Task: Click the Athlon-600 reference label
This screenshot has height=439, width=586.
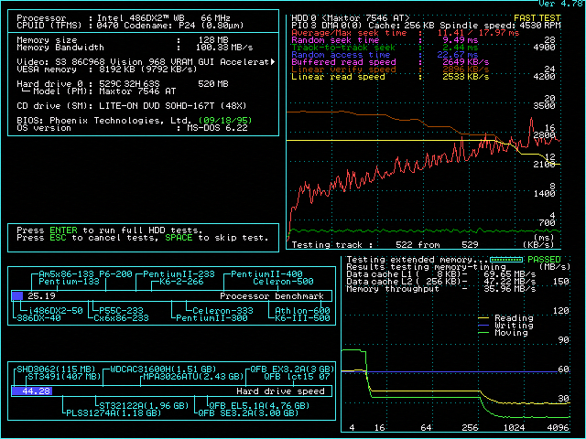Action: [303, 311]
